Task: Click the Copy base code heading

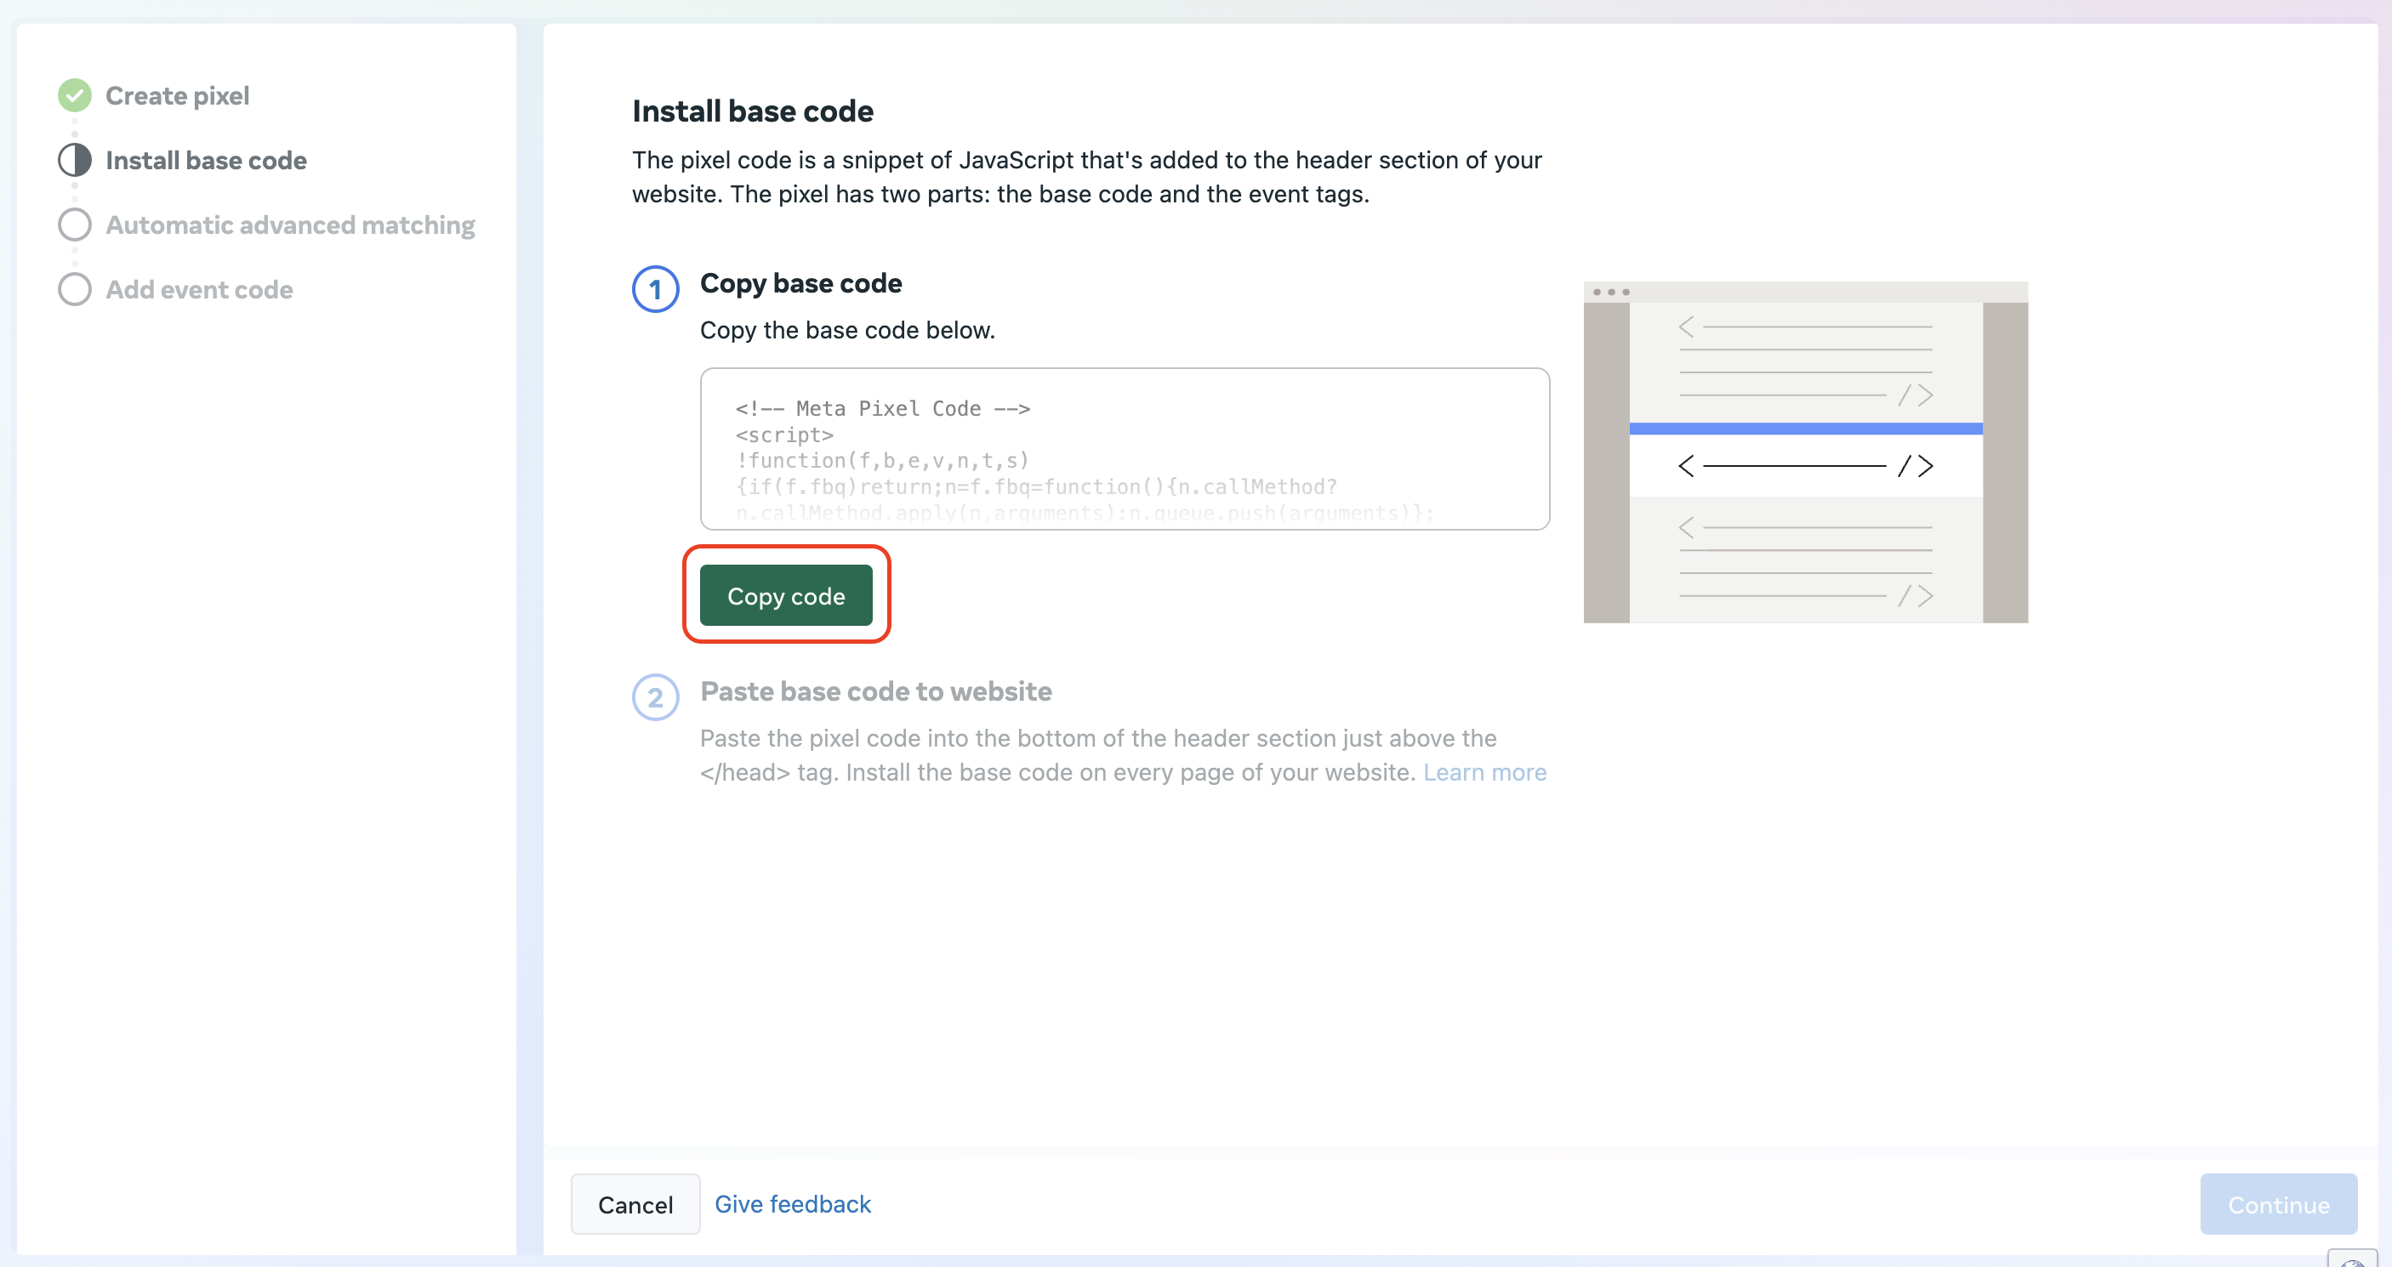Action: point(800,283)
